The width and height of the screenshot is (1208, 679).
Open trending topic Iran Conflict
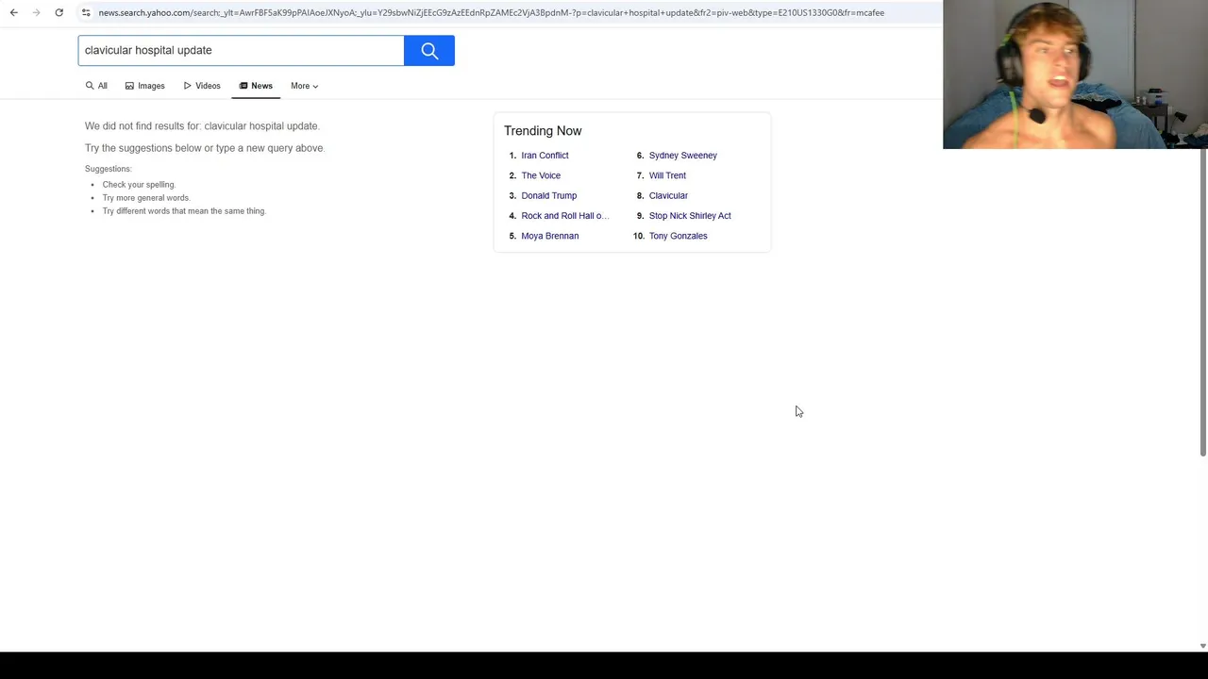545,156
